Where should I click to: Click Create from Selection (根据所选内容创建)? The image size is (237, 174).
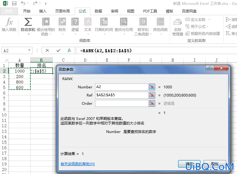203,33
